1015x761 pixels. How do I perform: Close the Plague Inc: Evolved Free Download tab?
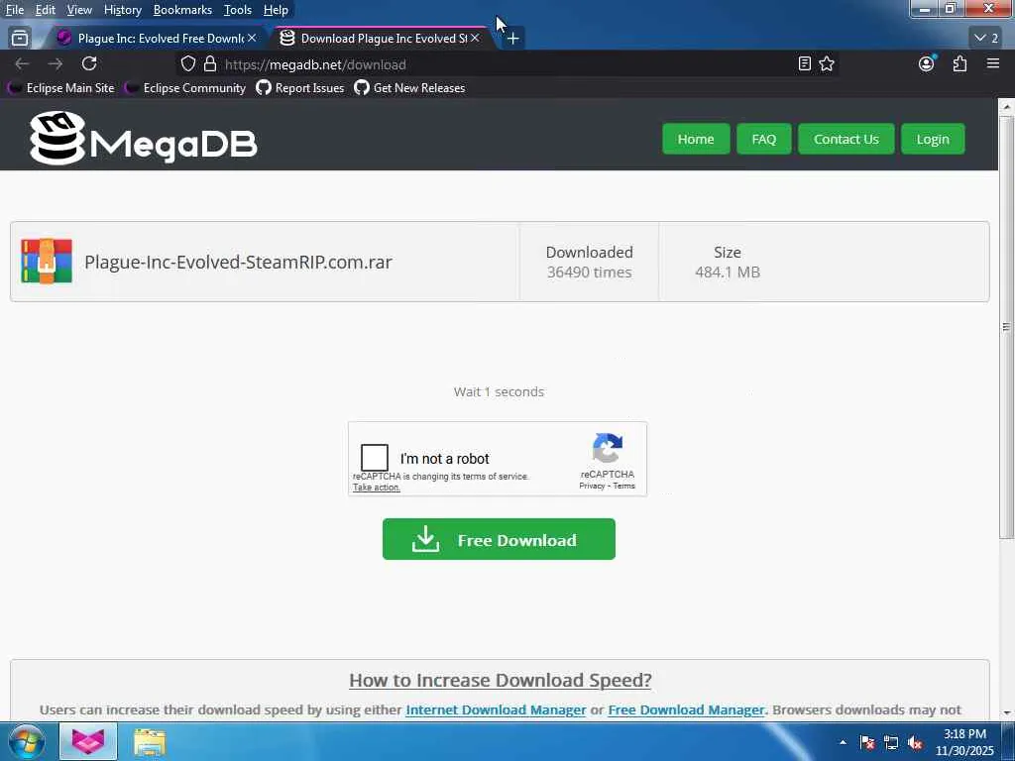[252, 39]
